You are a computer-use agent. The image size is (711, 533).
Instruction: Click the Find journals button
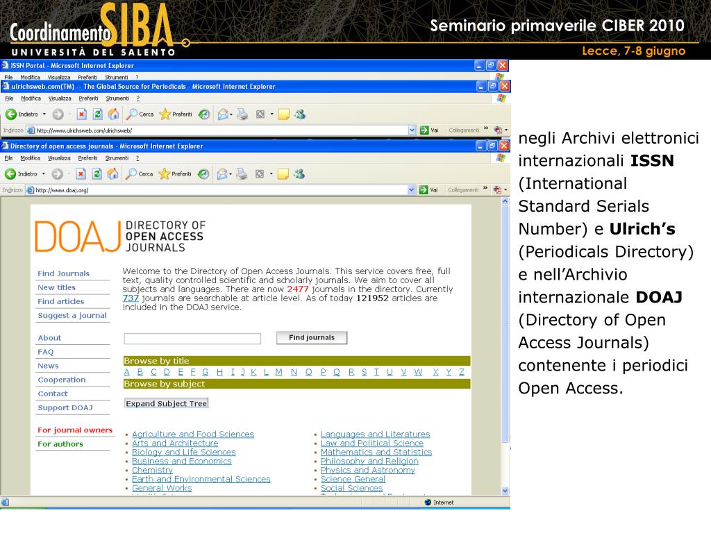[x=312, y=338]
